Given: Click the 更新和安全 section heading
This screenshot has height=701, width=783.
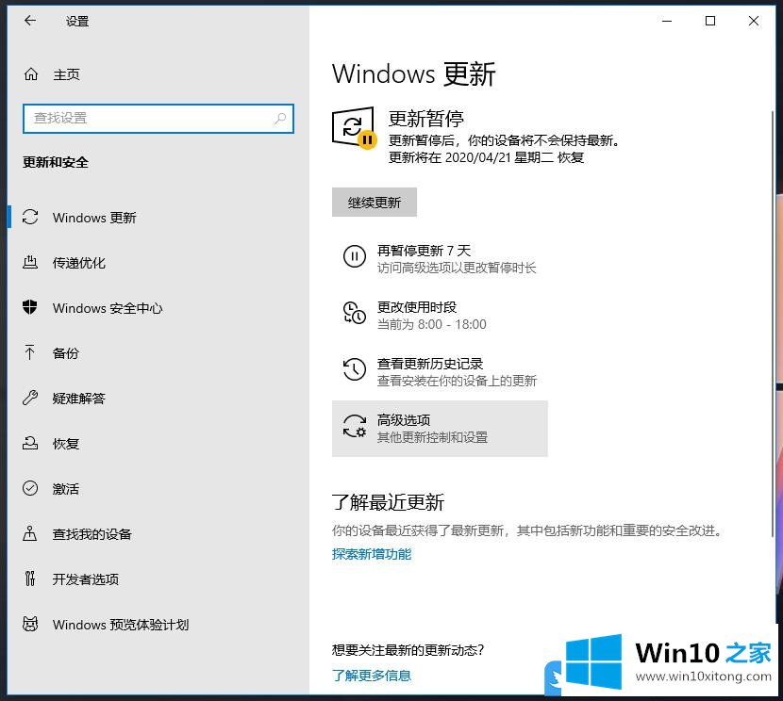Looking at the screenshot, I should 56,162.
